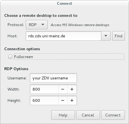
Task: Click the Host field containing rds.zdv.uni-mainz.de
Action: 64,36
